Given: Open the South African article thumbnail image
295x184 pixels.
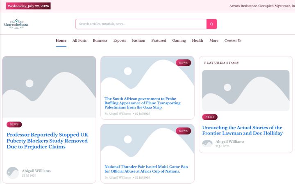Looking at the screenshot, I should (x=147, y=75).
